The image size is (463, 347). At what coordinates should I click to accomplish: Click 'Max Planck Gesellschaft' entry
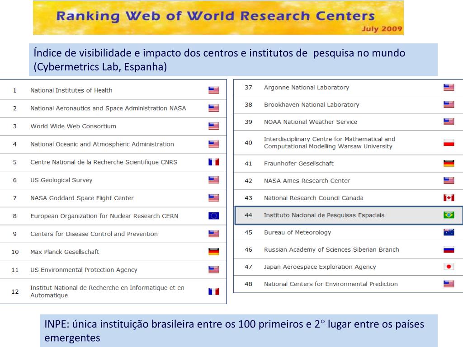click(x=64, y=252)
